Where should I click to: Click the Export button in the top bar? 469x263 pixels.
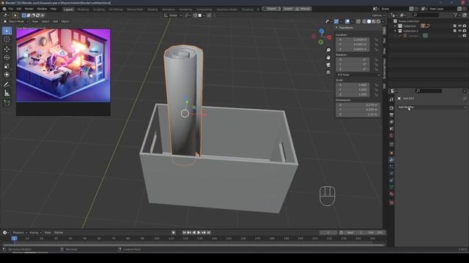[272, 9]
